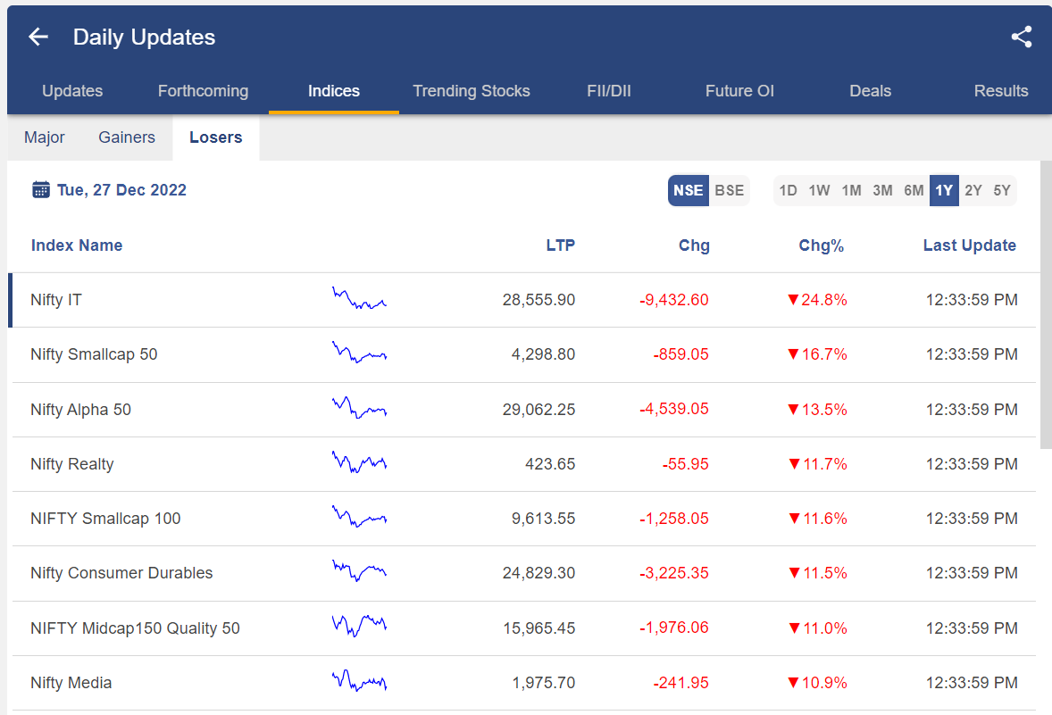Open Nifty Media sparkline chart
Image resolution: width=1052 pixels, height=715 pixels.
[x=359, y=682]
